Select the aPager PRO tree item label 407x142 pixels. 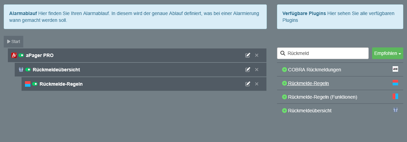tap(40, 55)
